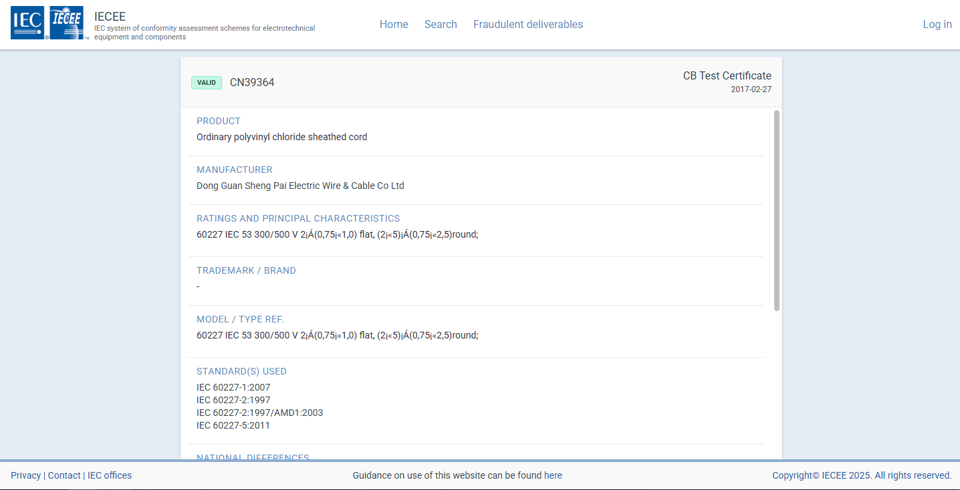
Task: Click the green VALID status badge
Action: tap(206, 83)
